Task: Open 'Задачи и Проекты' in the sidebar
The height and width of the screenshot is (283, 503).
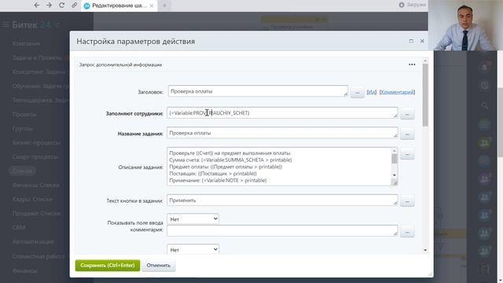Action: [37, 57]
